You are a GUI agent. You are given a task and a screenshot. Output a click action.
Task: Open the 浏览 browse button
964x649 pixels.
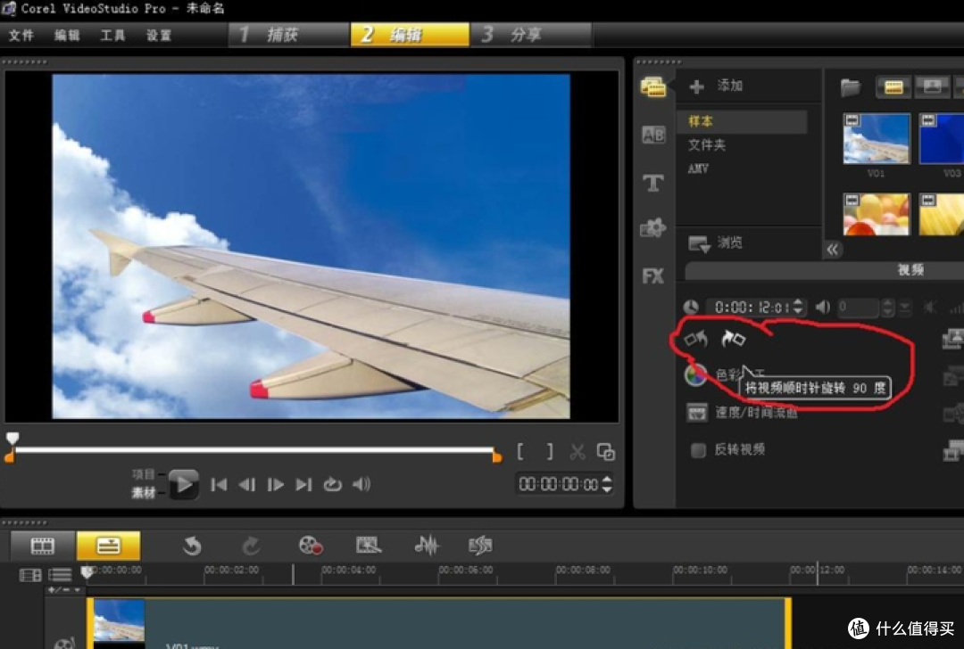click(716, 243)
